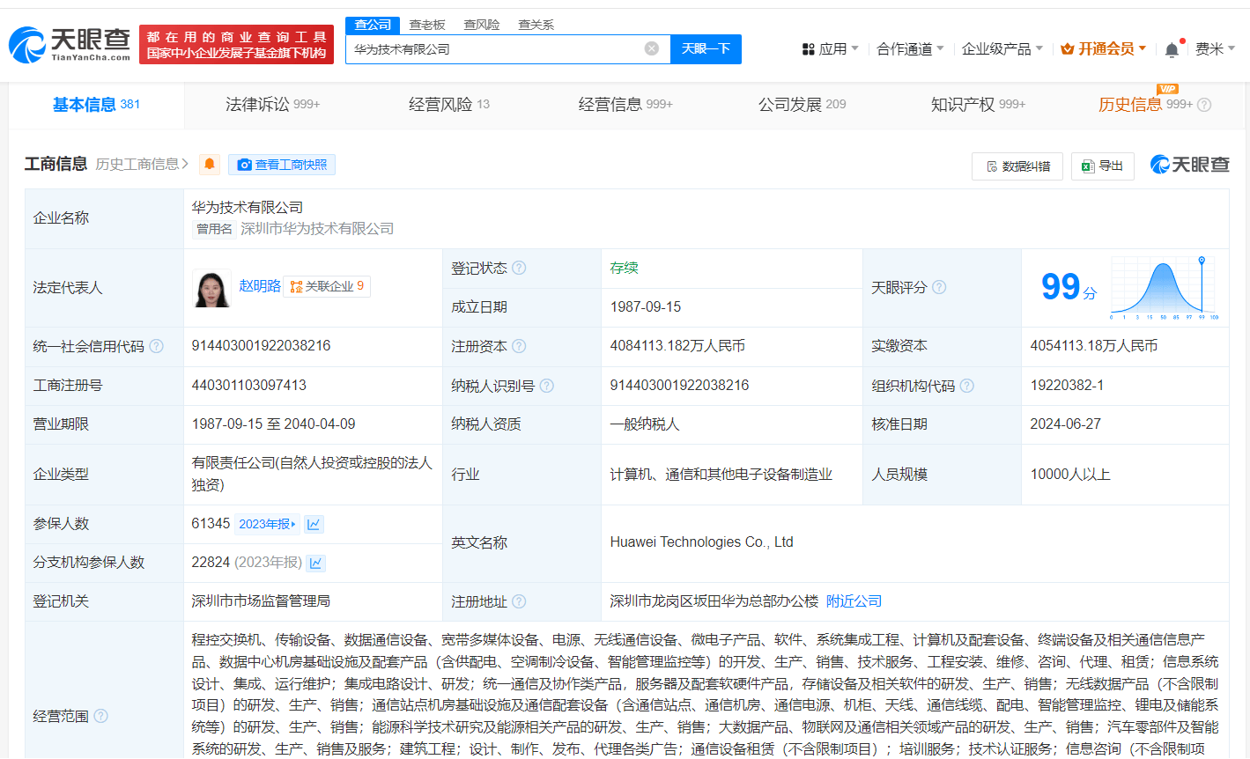Click the 天眼一下 search button
The width and height of the screenshot is (1250, 759).
coord(706,49)
